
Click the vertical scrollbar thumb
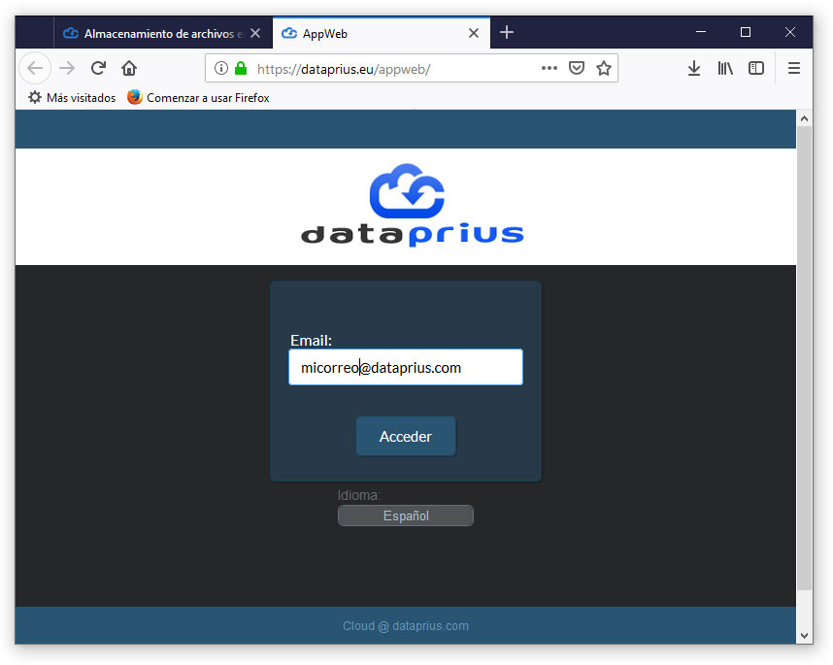[804, 357]
